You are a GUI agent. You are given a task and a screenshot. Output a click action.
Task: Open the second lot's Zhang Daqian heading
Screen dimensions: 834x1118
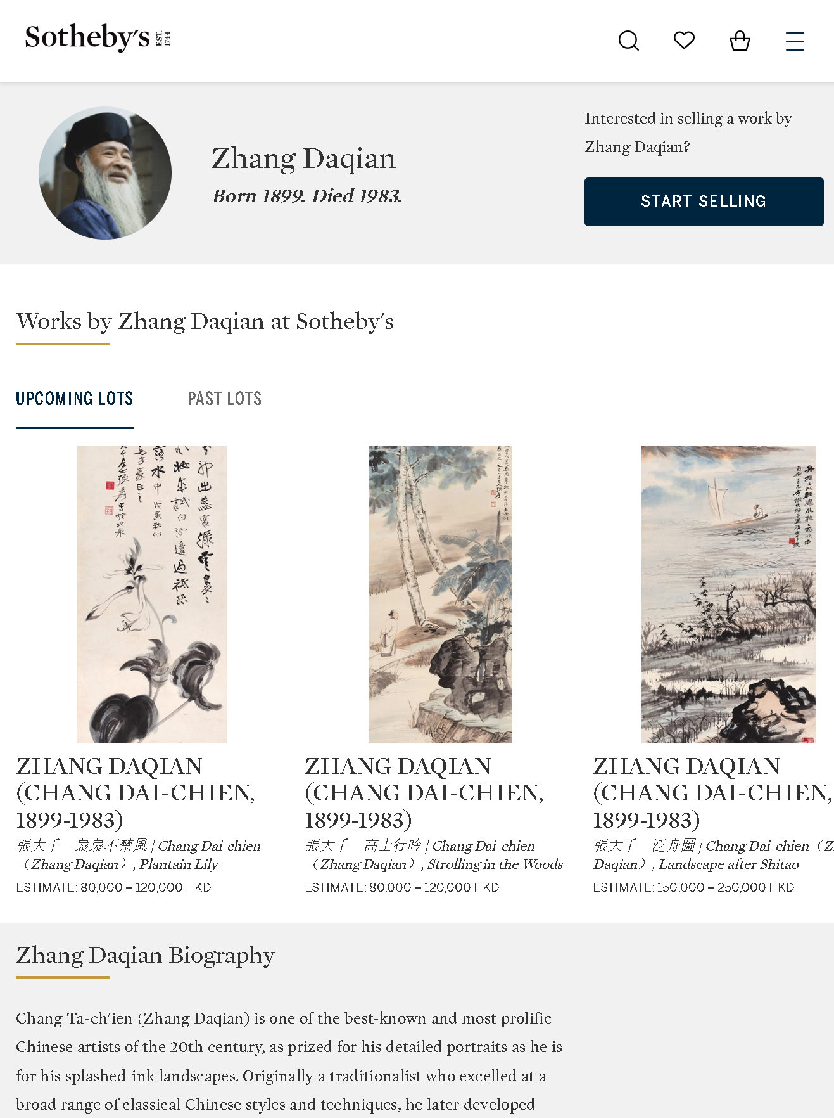(424, 793)
